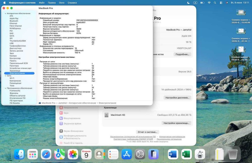Screen dimensions: 252x163
Task: Click System Information icon in Dock
Action: pyautogui.click(x=200, y=154)
